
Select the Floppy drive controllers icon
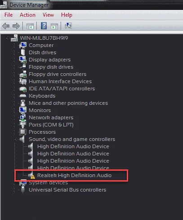point(23,74)
